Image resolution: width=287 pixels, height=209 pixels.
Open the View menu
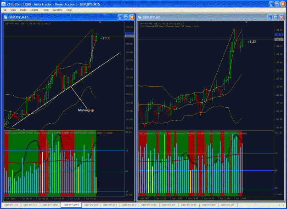click(x=13, y=10)
